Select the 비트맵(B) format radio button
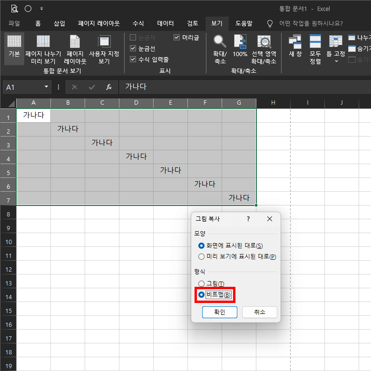Viewport: 371px width, 371px height. click(x=201, y=294)
